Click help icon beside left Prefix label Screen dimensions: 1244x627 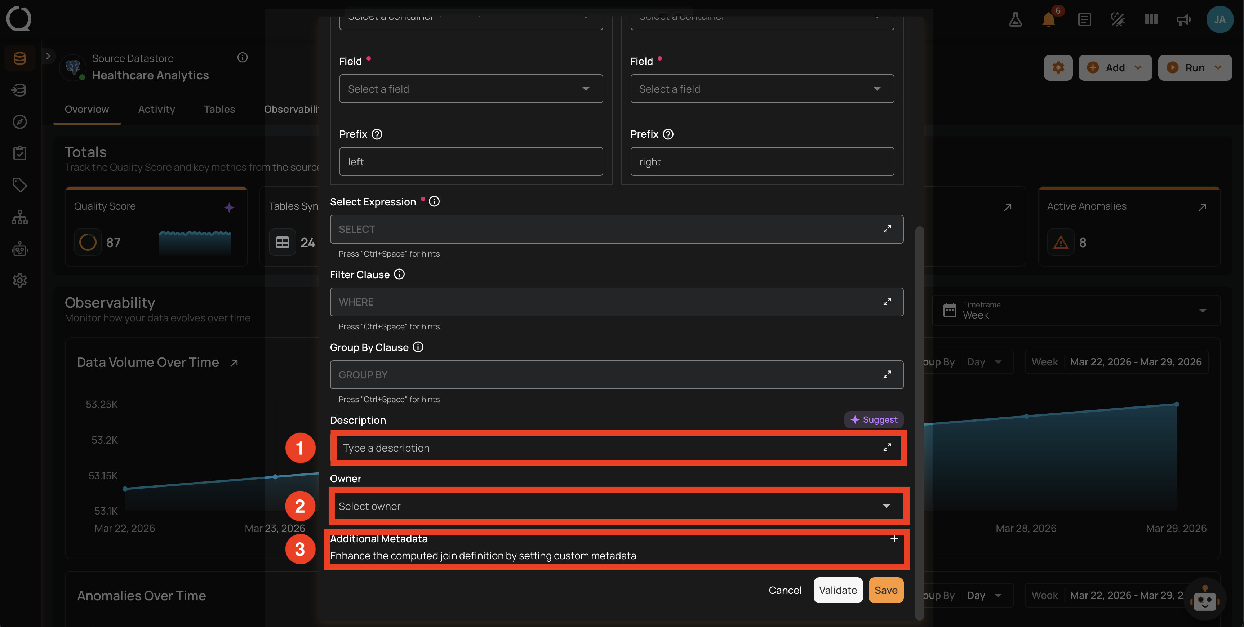click(377, 134)
